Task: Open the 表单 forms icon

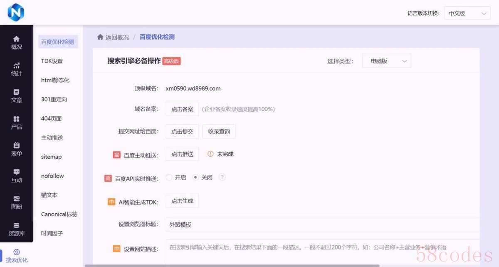Action: 17,145
